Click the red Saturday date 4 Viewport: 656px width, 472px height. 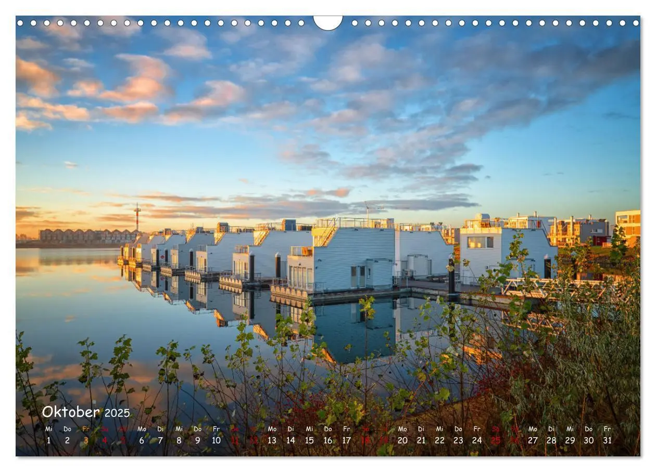tap(105, 440)
